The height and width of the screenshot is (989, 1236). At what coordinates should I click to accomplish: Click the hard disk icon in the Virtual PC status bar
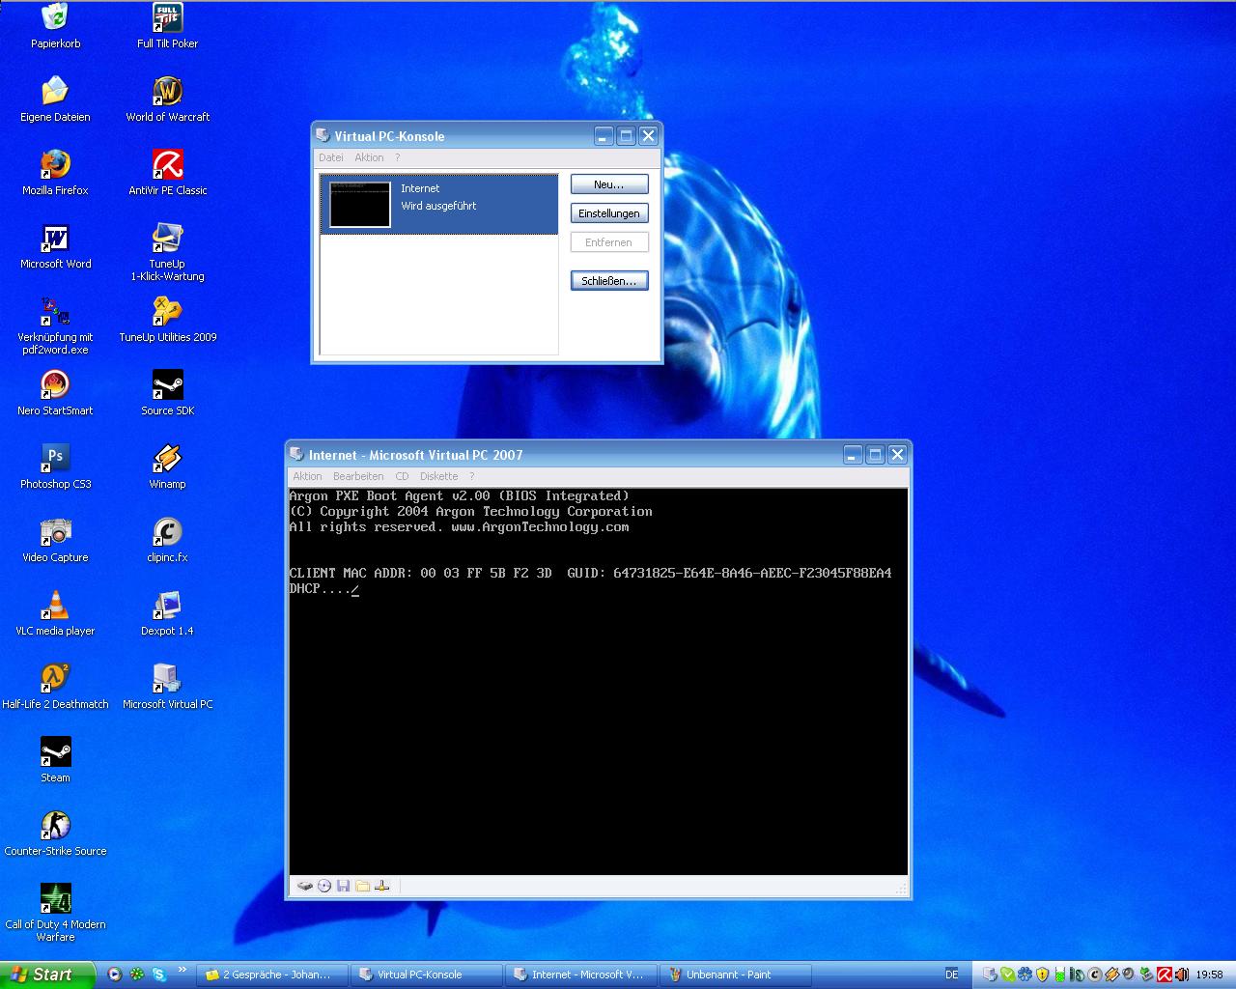pyautogui.click(x=305, y=886)
